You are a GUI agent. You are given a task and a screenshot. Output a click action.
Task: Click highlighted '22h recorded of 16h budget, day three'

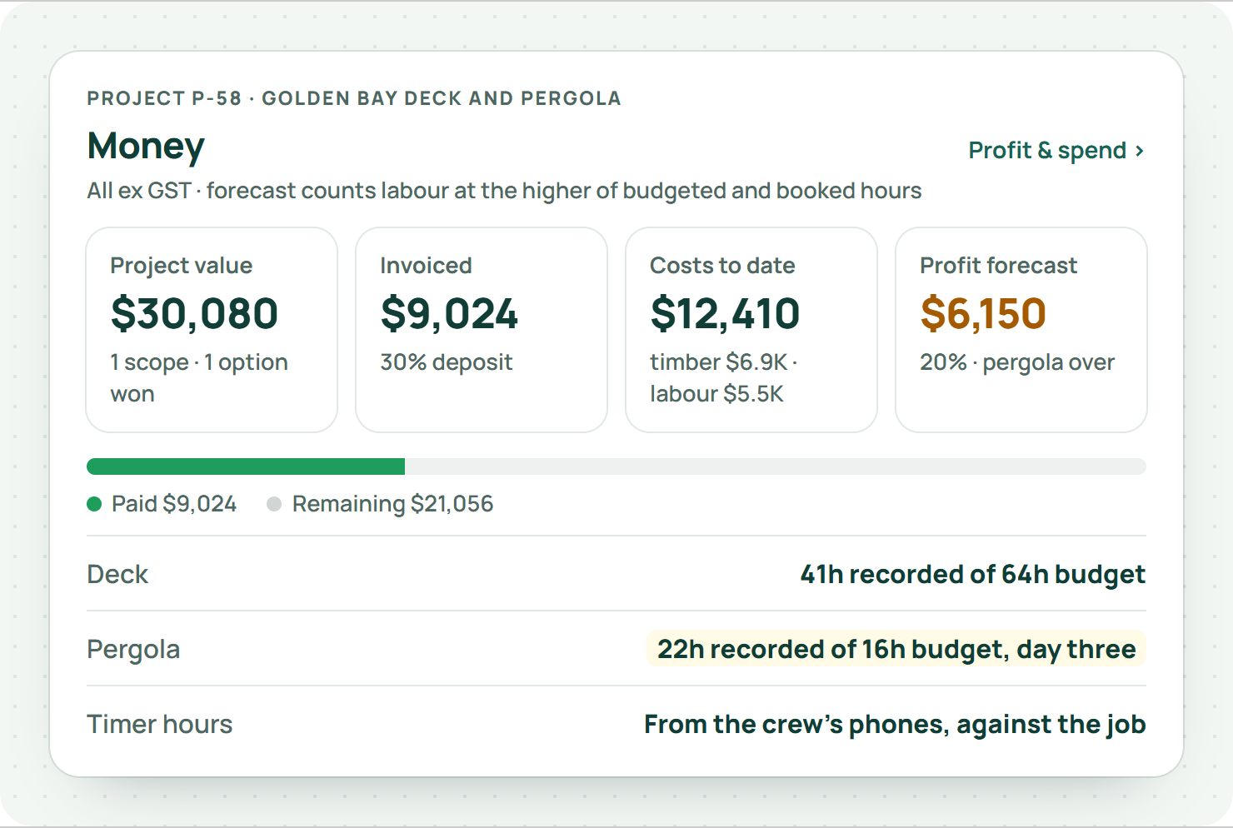coord(896,649)
